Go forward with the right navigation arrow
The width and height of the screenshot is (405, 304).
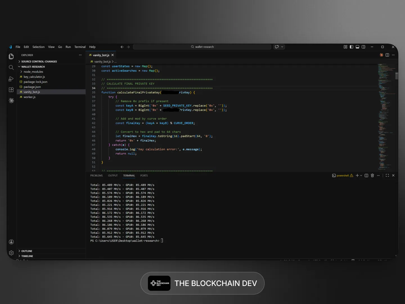(x=128, y=47)
